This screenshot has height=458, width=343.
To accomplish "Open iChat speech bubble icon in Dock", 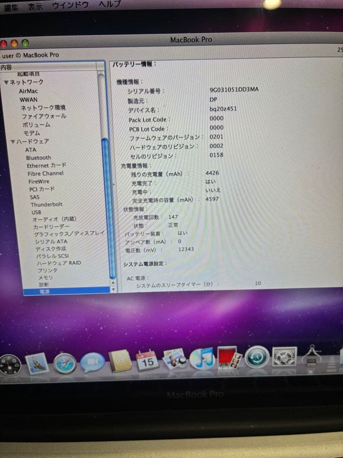I will click(x=92, y=362).
